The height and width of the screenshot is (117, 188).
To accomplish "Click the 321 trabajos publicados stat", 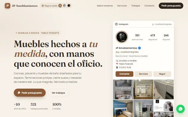I will click(x=39, y=106).
